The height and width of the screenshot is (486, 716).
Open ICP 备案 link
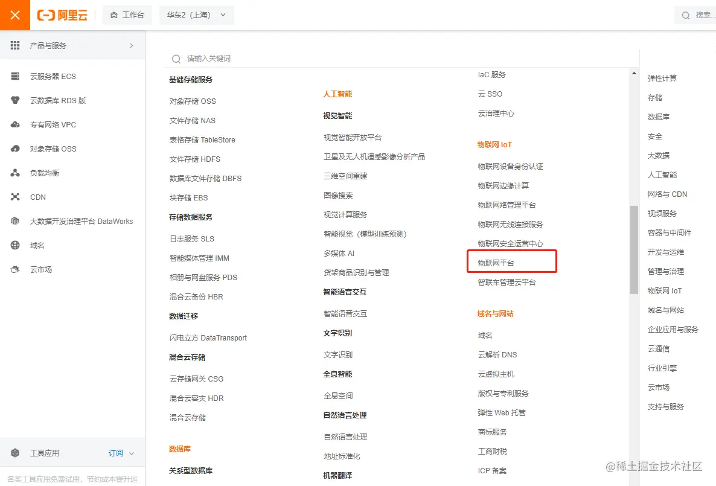point(492,470)
